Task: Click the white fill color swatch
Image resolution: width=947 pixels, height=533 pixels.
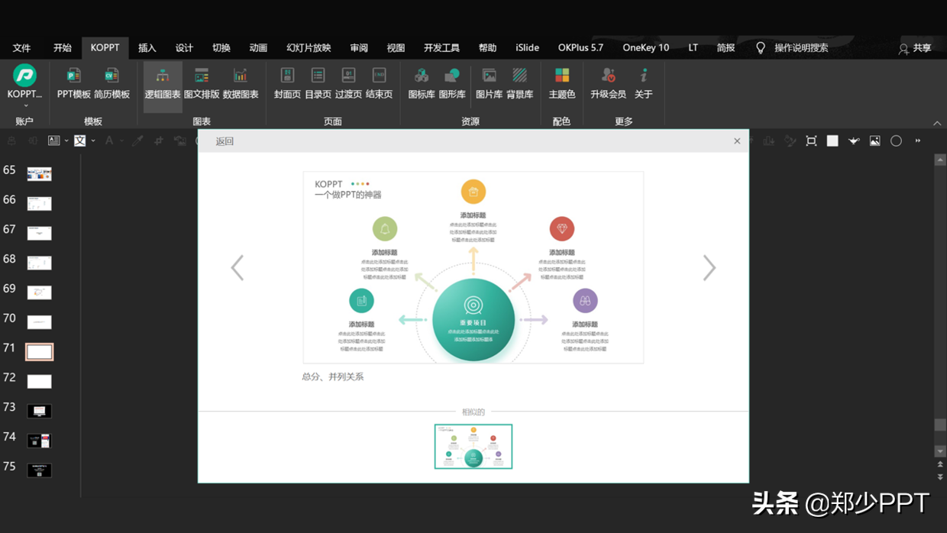Action: pyautogui.click(x=832, y=141)
